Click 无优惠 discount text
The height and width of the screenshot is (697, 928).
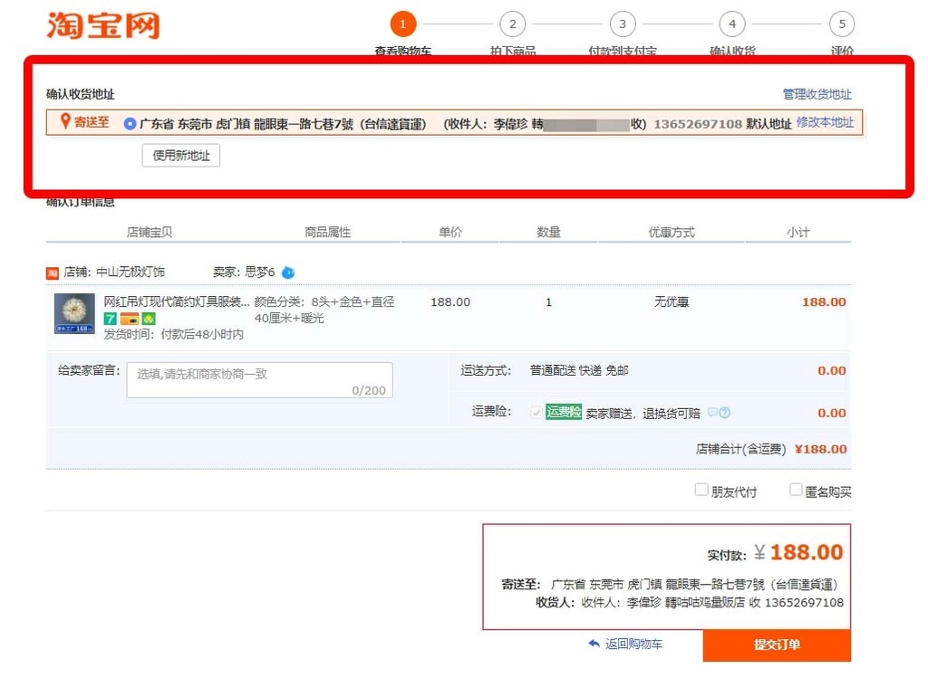pyautogui.click(x=672, y=302)
